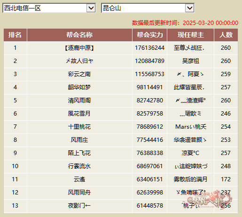
Task: Click strength value 82742780
Action: (150, 101)
